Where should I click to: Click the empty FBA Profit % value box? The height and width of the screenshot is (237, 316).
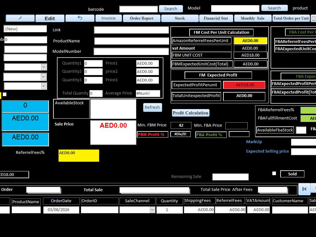point(239,134)
